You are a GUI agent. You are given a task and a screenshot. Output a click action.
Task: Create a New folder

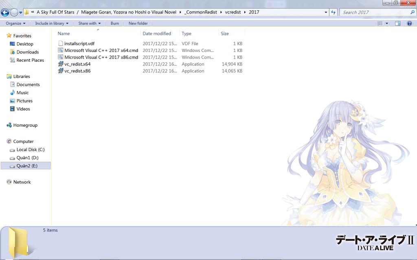point(138,23)
